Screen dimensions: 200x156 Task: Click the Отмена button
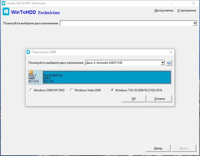tap(159, 99)
